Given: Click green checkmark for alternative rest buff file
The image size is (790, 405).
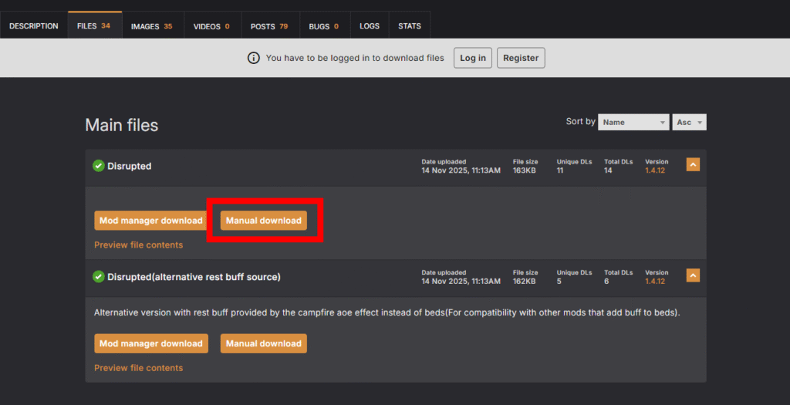Looking at the screenshot, I should pos(98,276).
